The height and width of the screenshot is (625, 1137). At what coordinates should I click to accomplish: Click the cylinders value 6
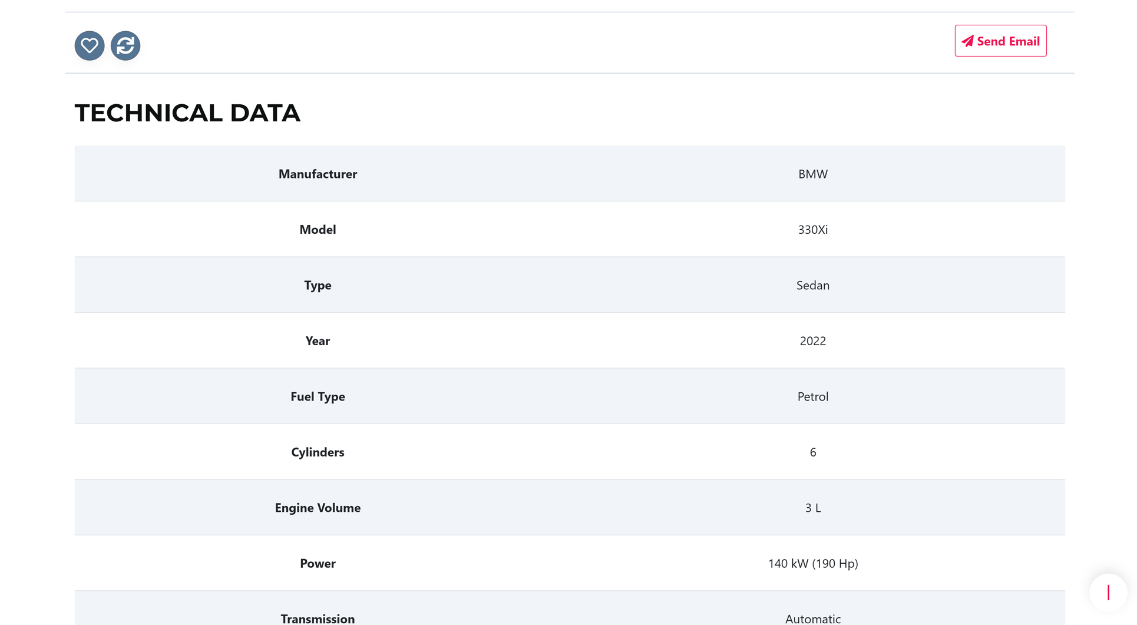(x=812, y=452)
